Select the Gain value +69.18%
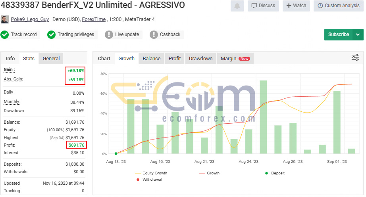366x197 pixels. [76, 71]
